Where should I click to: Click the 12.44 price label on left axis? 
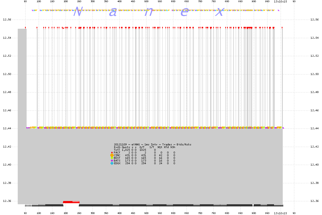[7, 128]
